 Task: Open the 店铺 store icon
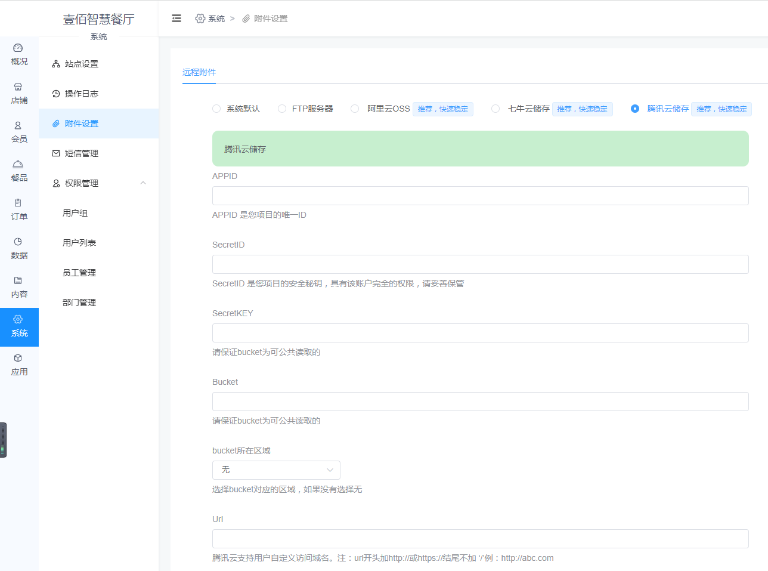(18, 87)
